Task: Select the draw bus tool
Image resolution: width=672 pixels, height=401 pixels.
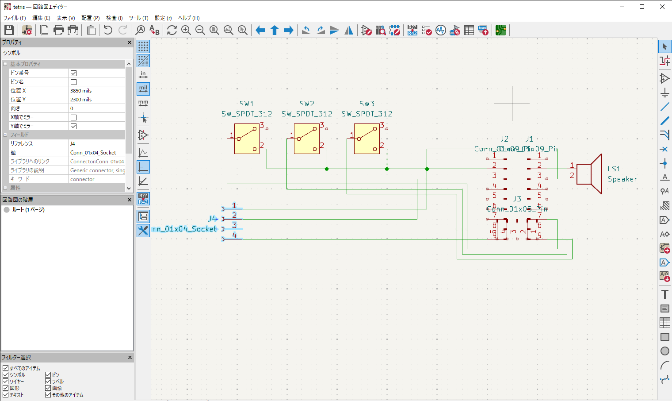Action: [x=664, y=121]
